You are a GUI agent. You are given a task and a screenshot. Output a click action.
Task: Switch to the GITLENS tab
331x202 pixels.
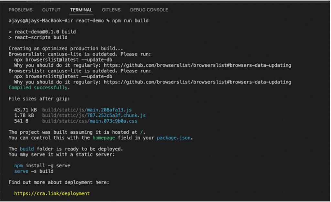[x=111, y=10]
